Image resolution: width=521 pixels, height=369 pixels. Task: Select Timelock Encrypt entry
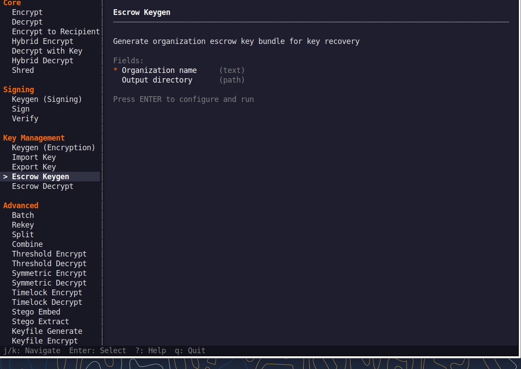(47, 293)
